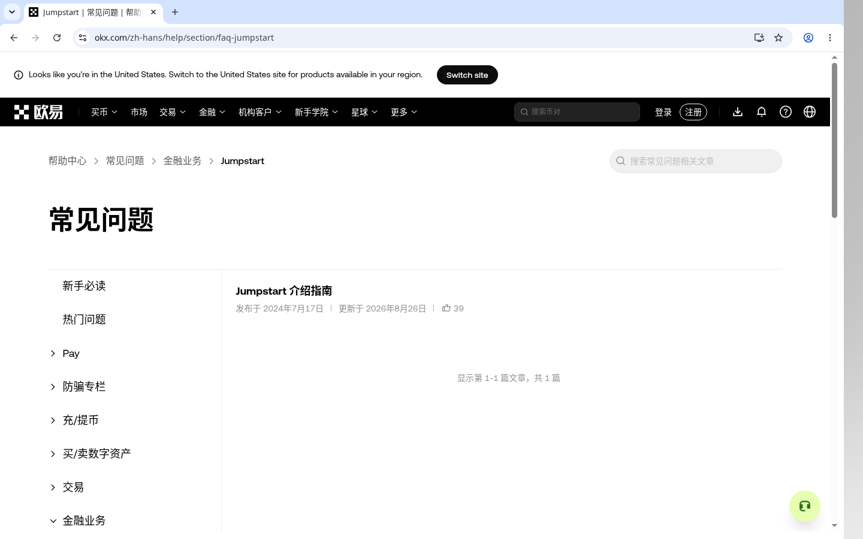This screenshot has width=863, height=539.
Task: Click the scrollbar down arrow
Action: point(834,526)
